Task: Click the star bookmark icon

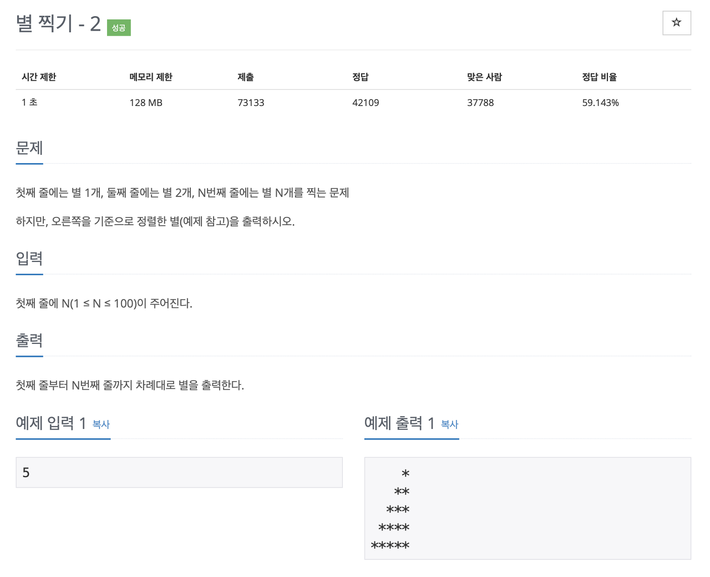Action: pos(676,23)
